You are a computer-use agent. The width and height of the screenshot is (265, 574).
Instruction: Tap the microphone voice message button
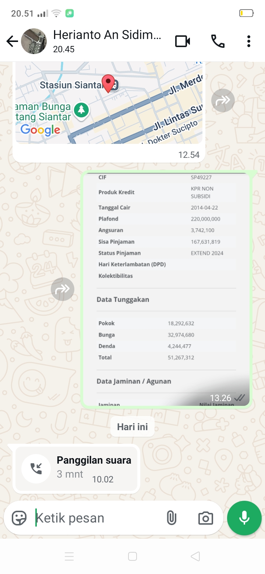(x=244, y=518)
